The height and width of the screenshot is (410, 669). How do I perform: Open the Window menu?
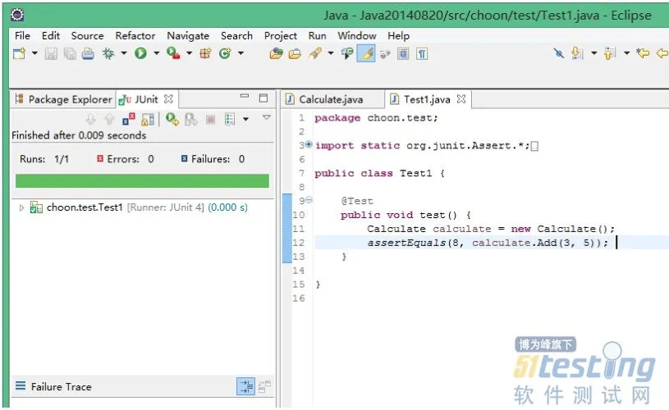(357, 36)
